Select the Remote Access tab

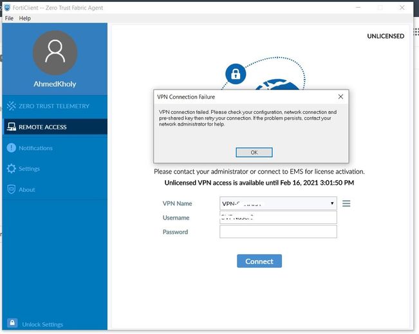[55, 127]
